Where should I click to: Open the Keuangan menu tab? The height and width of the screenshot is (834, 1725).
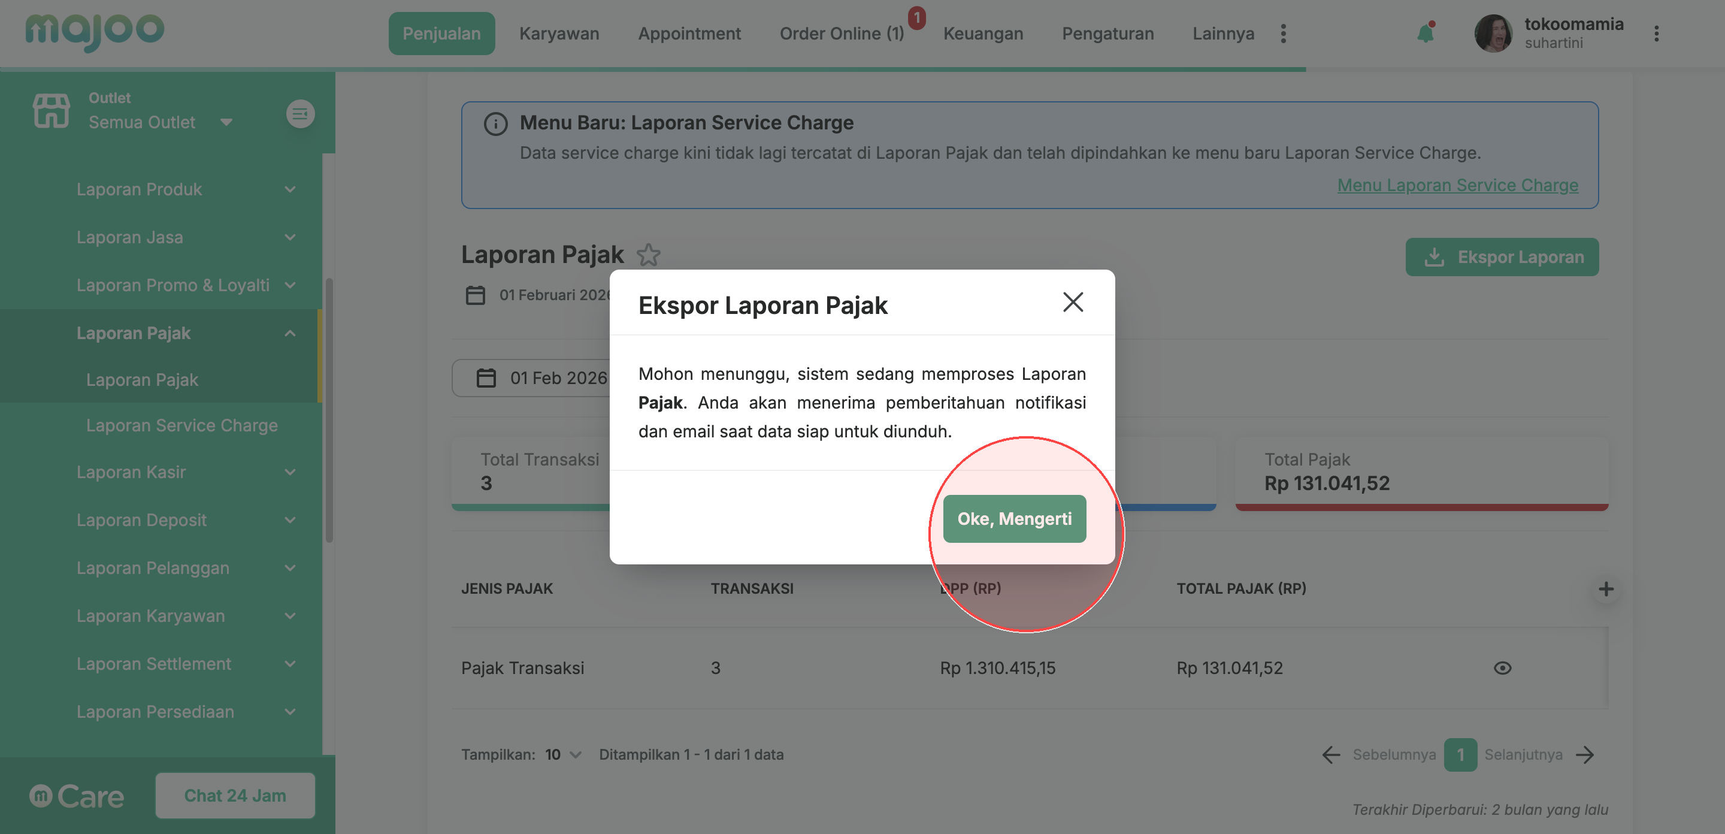982,34
